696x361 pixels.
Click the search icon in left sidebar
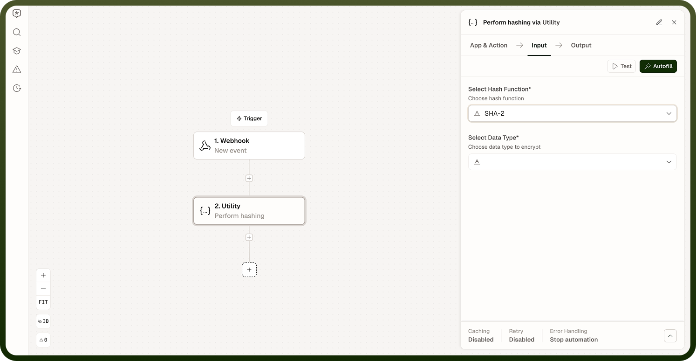[17, 32]
